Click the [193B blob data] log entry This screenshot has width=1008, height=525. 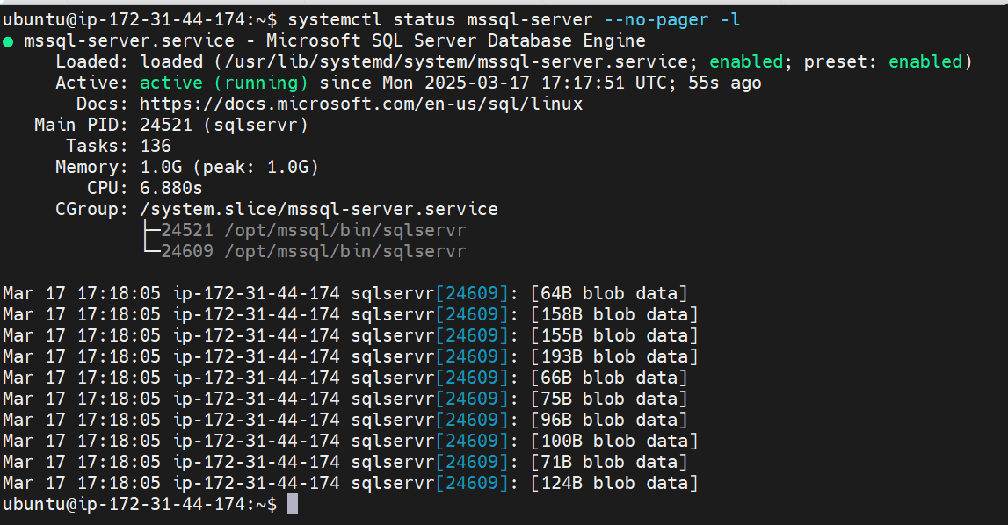[x=614, y=356]
